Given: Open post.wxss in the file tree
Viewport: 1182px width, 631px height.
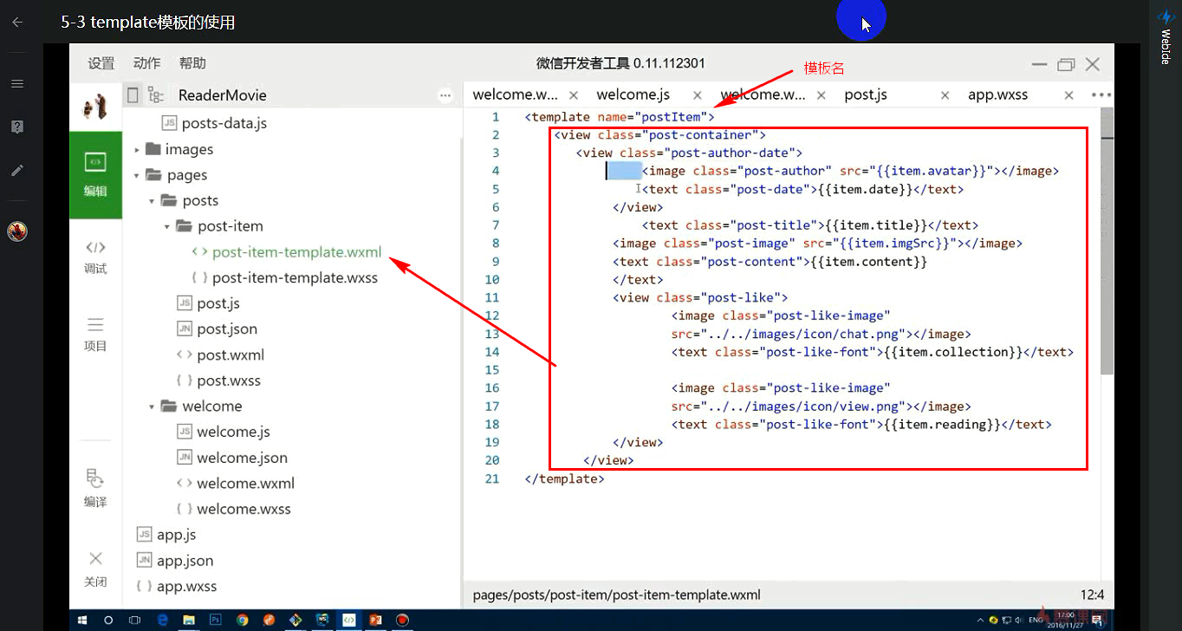Looking at the screenshot, I should [218, 381].
